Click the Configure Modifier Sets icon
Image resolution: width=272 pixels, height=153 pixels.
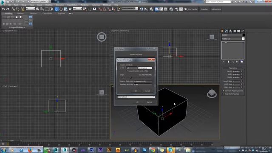(242, 62)
